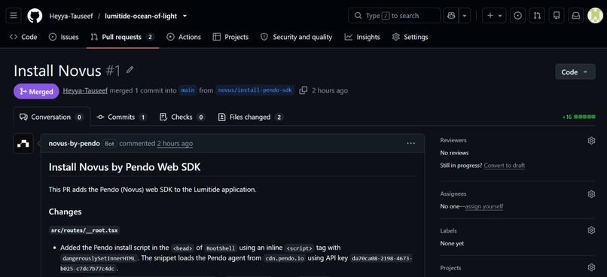Click the 'No reviews' text
The height and width of the screenshot is (277, 607).
tap(454, 154)
